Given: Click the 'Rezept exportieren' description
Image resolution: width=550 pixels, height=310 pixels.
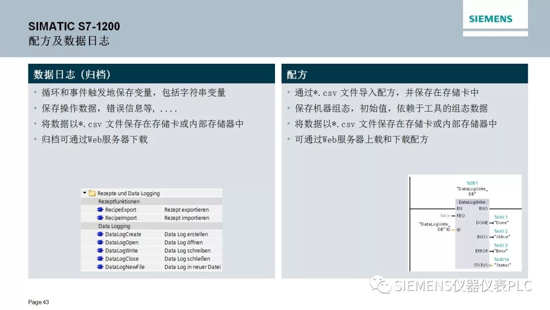Looking at the screenshot, I should pos(186,210).
